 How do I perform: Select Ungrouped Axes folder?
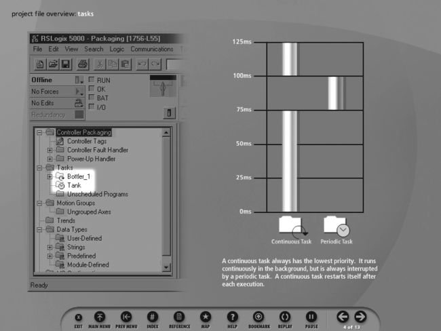pos(89,212)
